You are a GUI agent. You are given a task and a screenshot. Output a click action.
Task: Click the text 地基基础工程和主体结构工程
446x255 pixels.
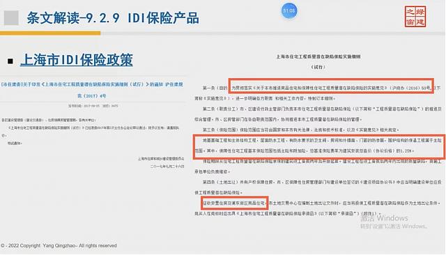(229, 141)
